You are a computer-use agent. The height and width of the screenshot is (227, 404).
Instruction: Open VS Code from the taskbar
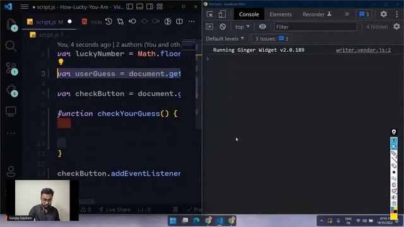pyautogui.click(x=220, y=221)
